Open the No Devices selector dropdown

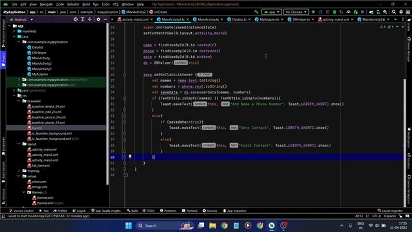[296, 12]
